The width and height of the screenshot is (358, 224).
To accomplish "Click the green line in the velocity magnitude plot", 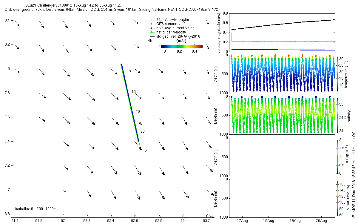I will click(x=283, y=41).
